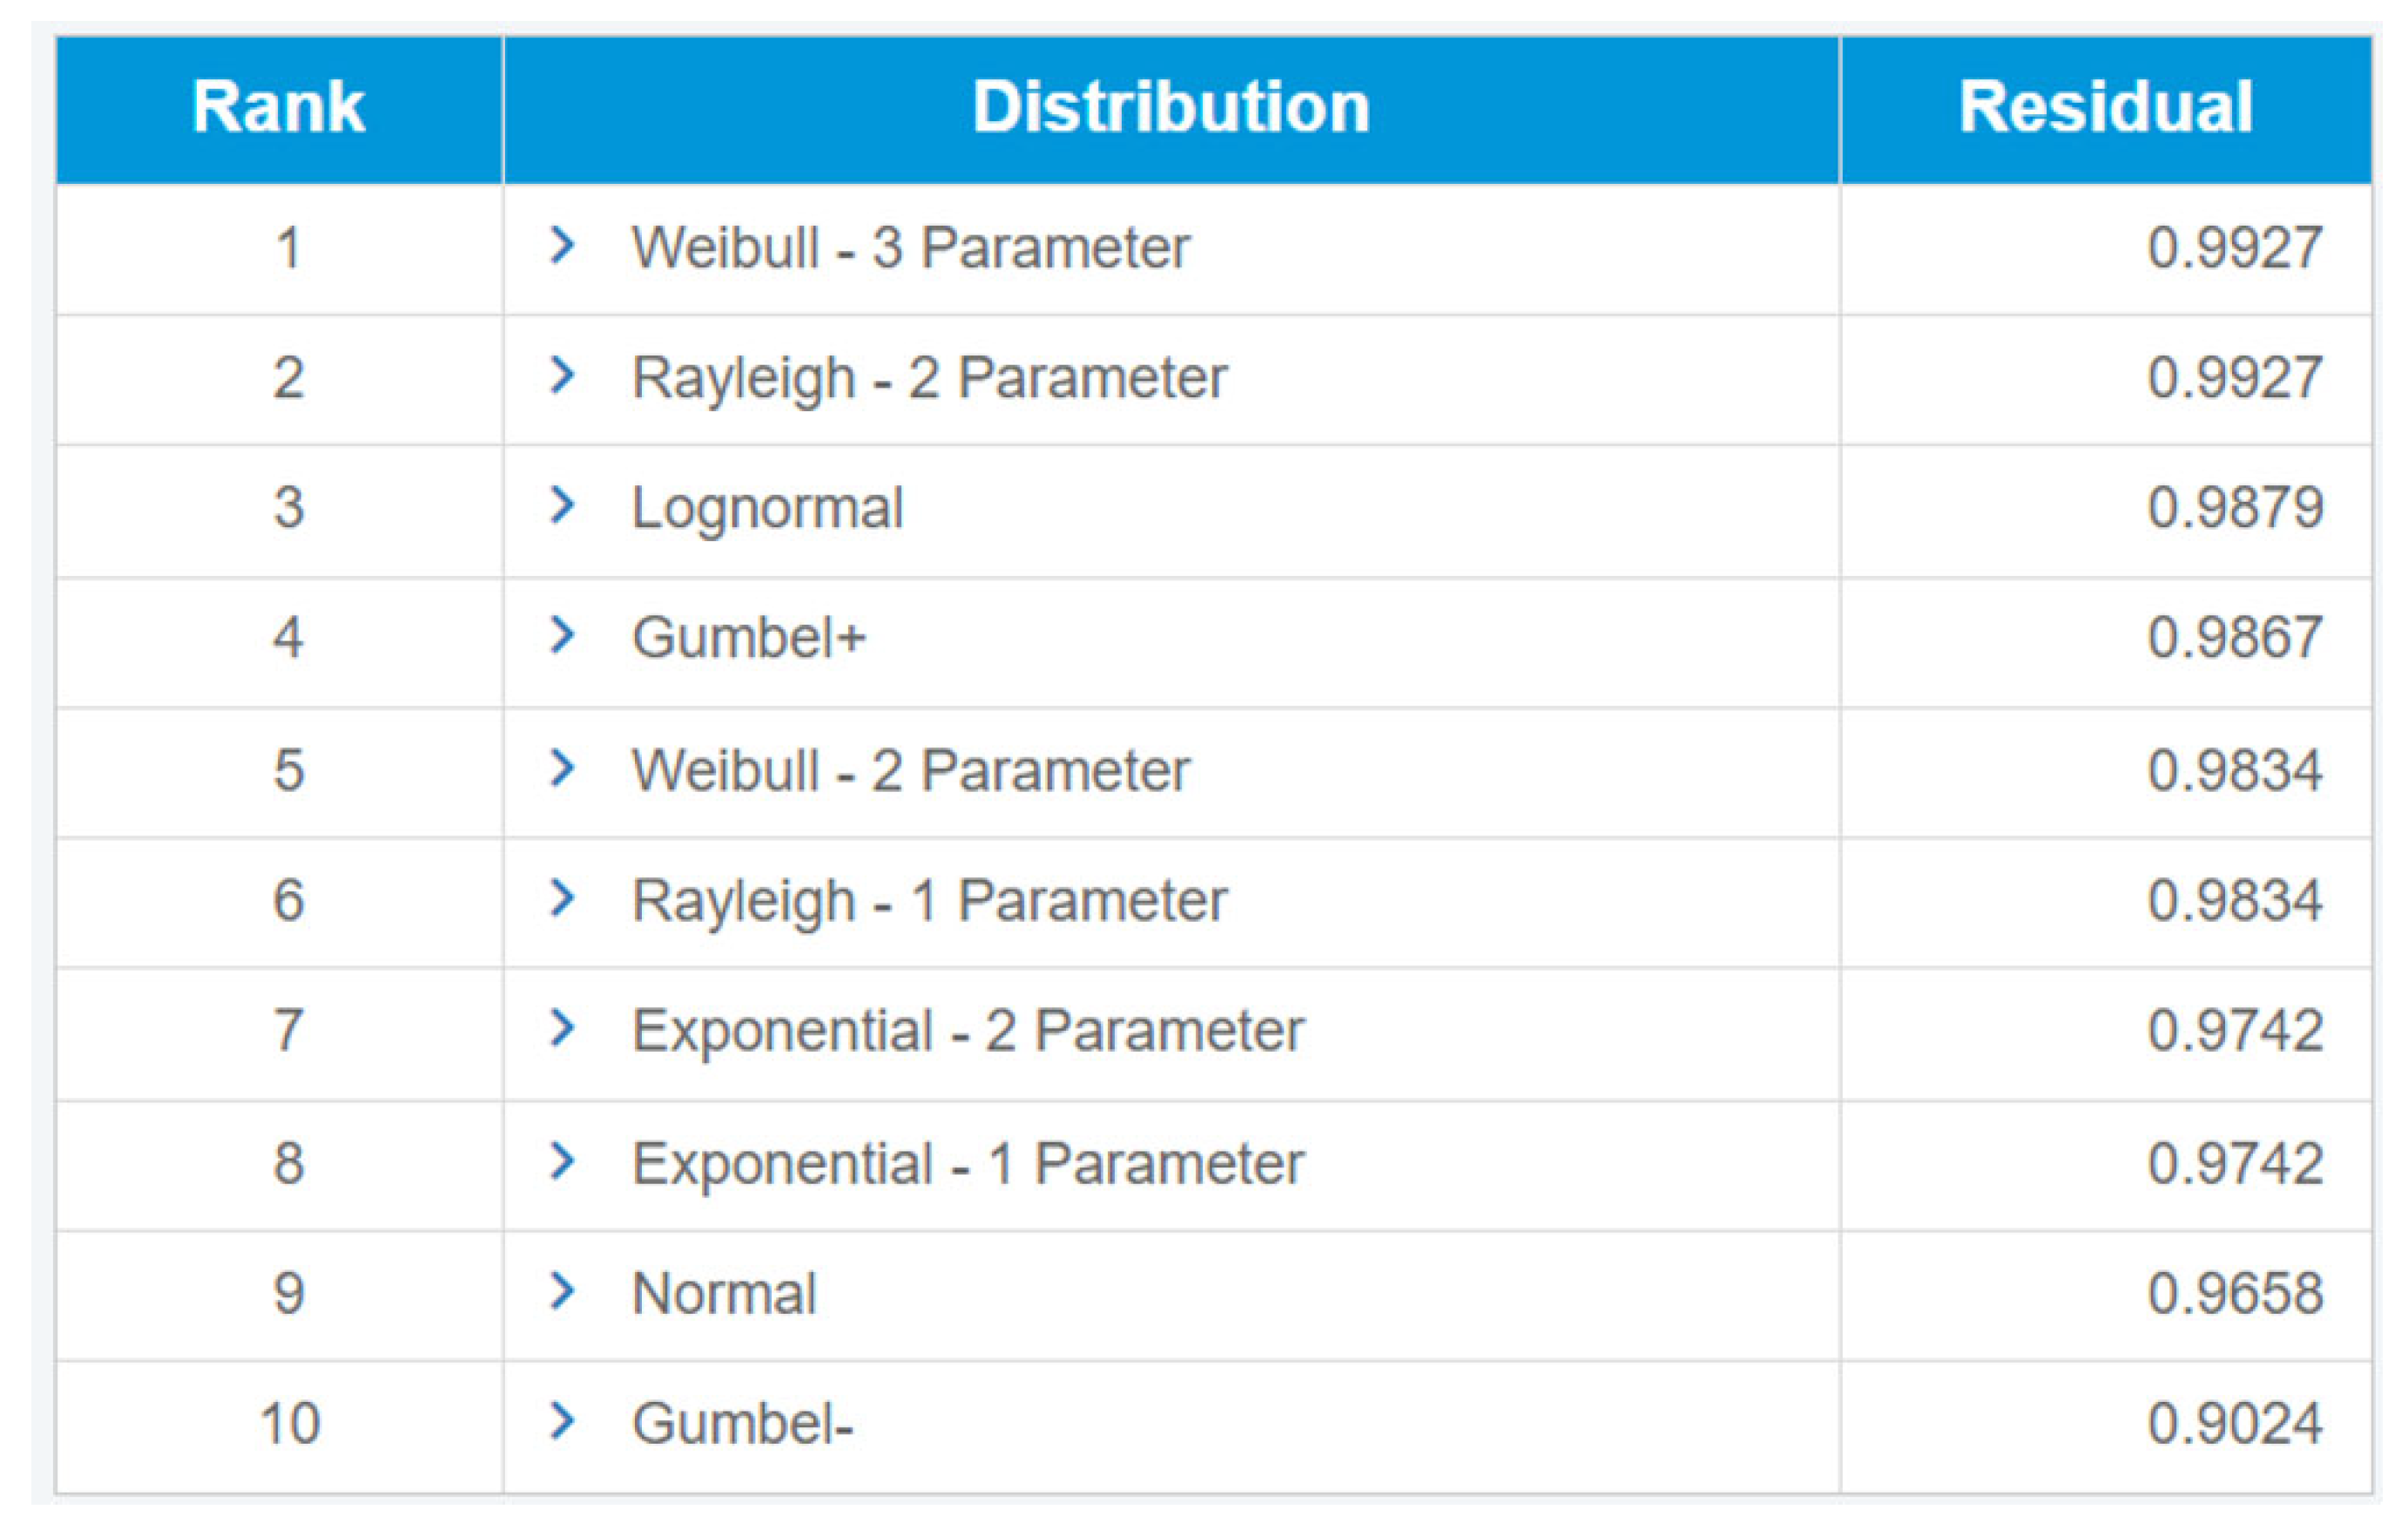Open the Weibull - 2 Parameter chevron
Screen dimensions: 2408x1523
[x=563, y=768]
